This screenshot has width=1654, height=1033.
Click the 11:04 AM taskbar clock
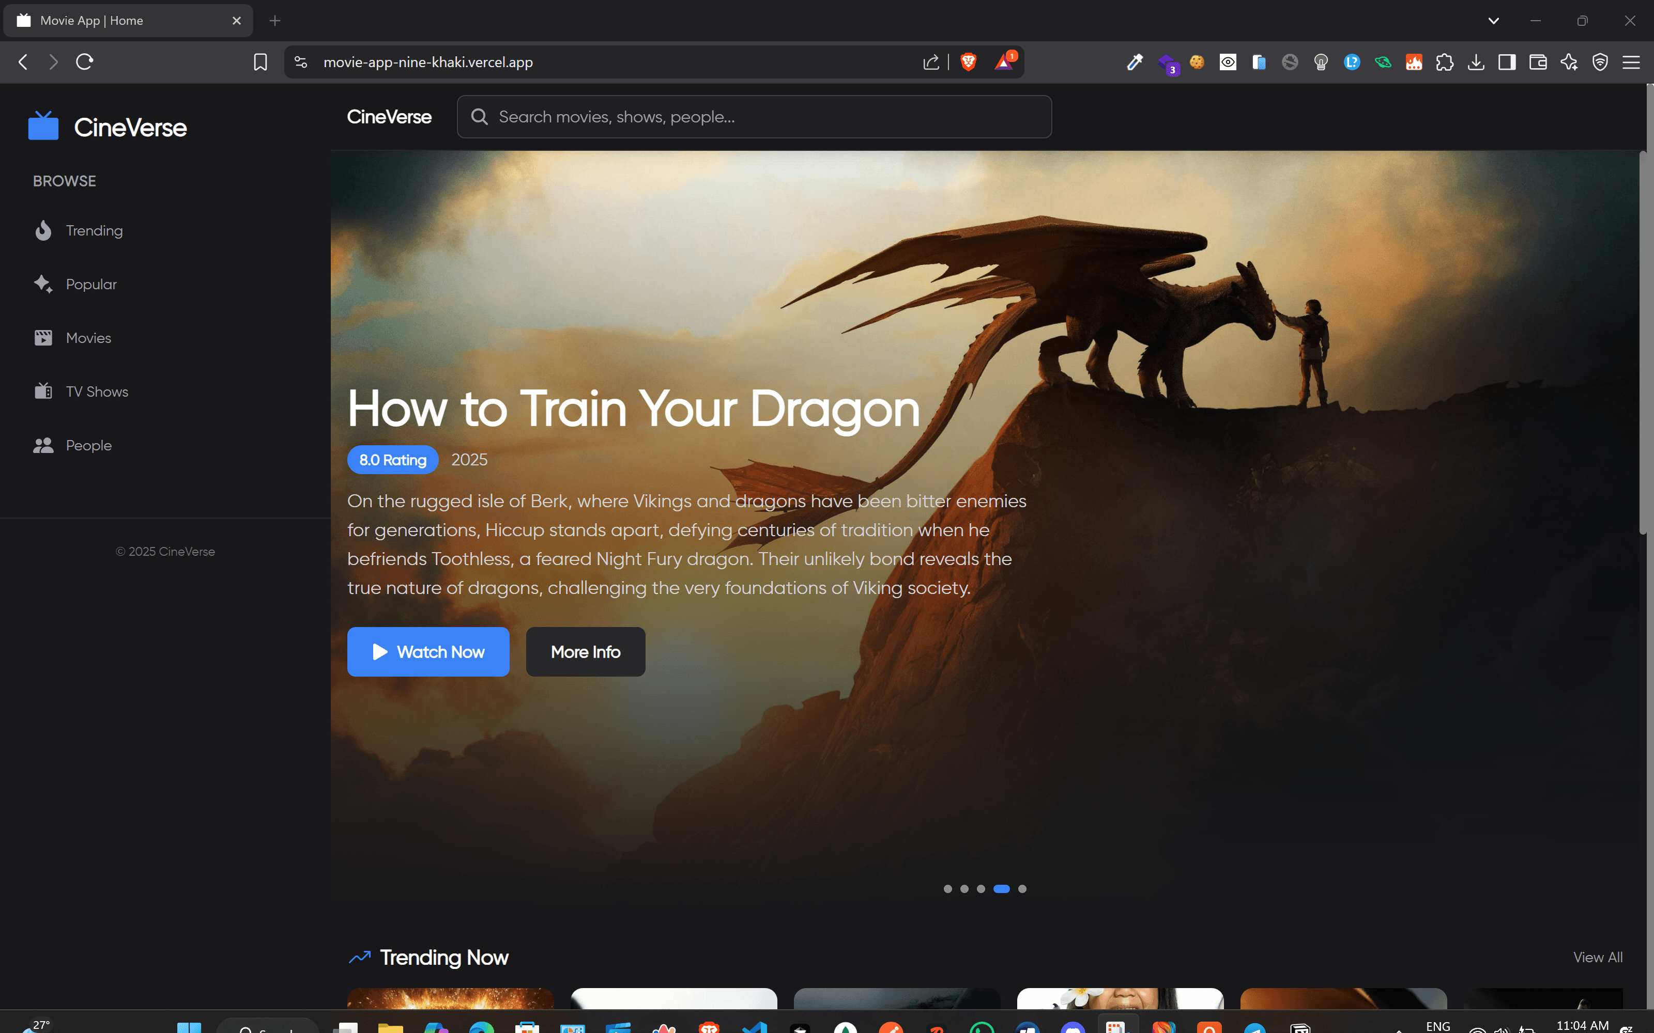point(1582,1025)
